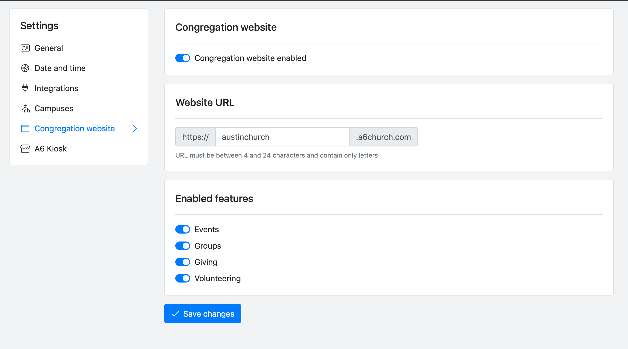Open the Date and time settings
The height and width of the screenshot is (349, 628).
click(60, 68)
